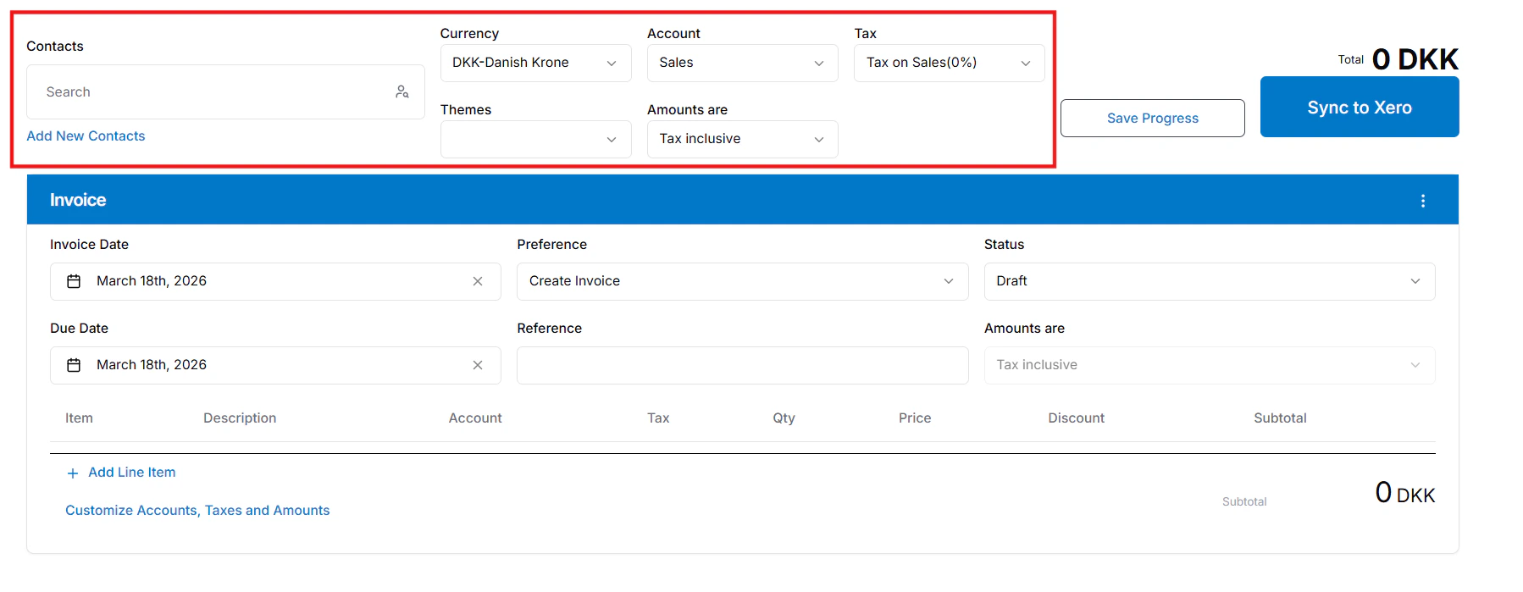Open the Currency dropdown showing DKK-Danish Krone
This screenshot has width=1523, height=592.
[x=535, y=63]
